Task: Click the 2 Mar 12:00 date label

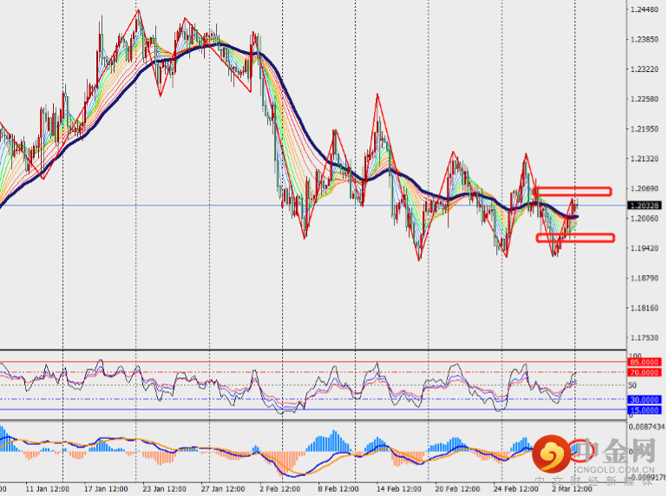Action: tap(570, 489)
